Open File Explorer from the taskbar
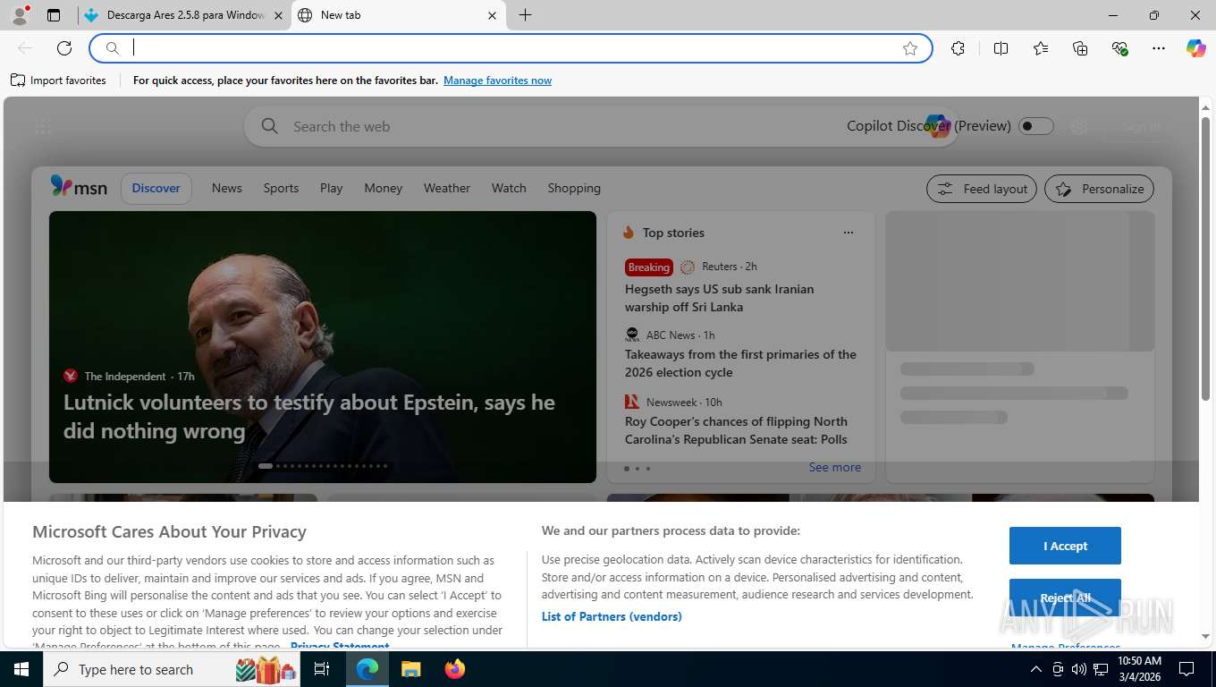 point(410,669)
